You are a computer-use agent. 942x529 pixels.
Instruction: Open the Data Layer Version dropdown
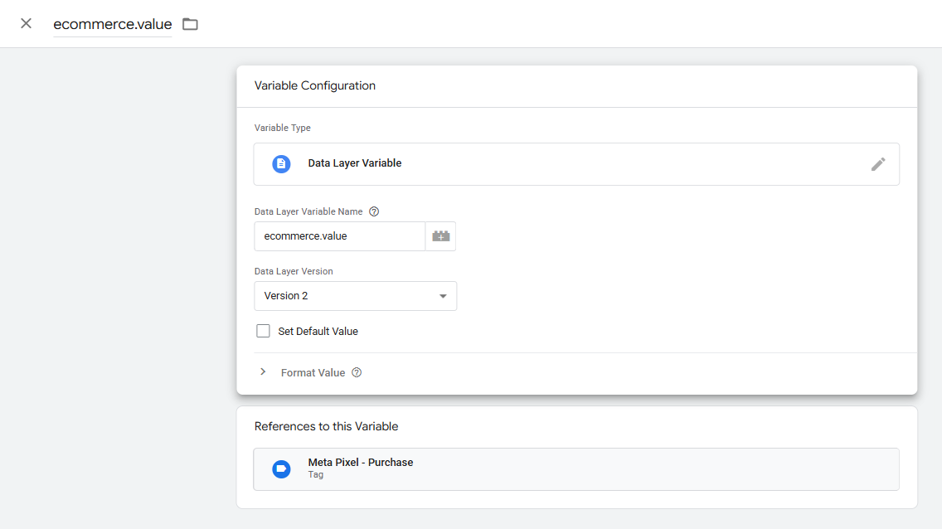click(355, 296)
